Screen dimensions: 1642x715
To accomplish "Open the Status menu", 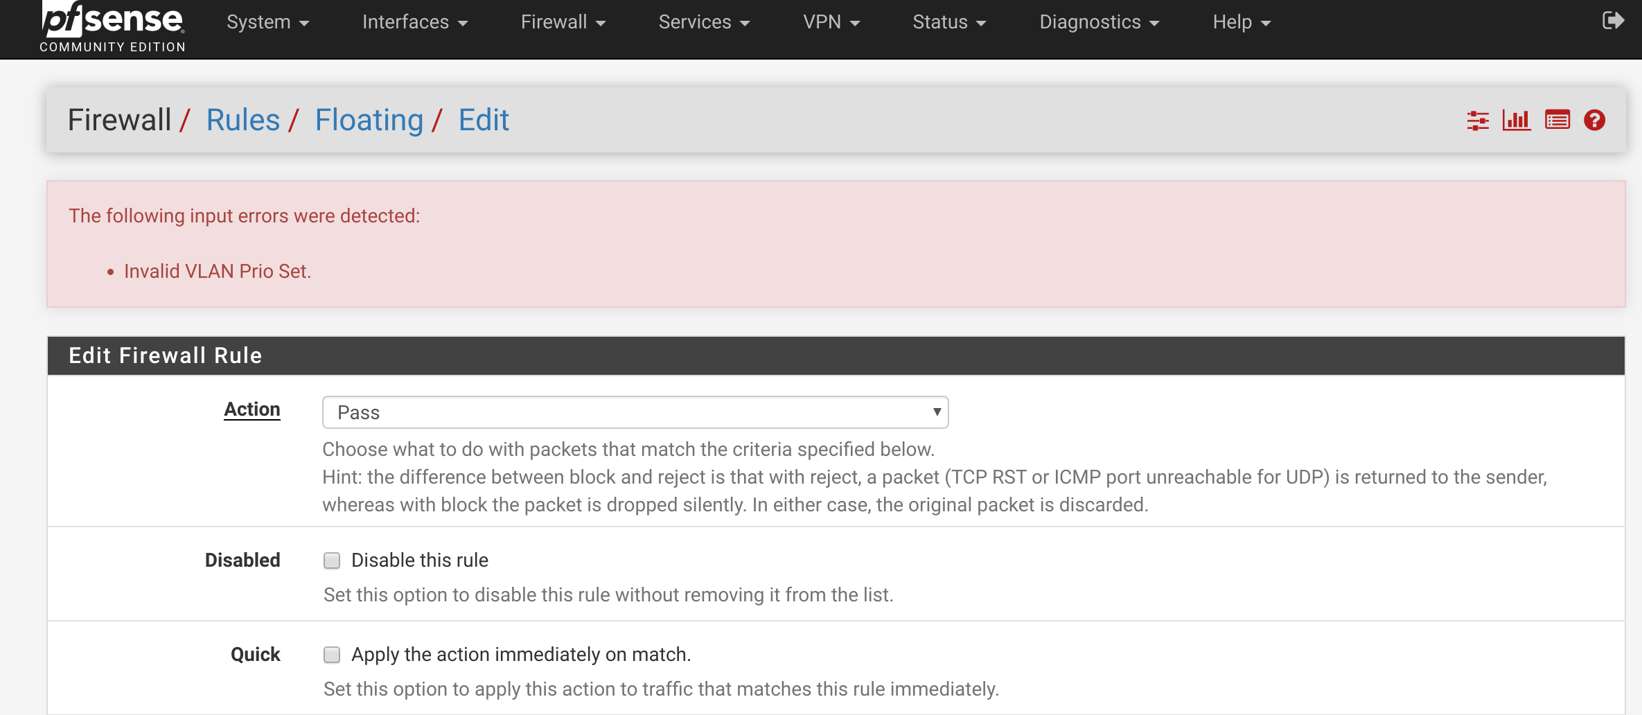I will [x=948, y=22].
